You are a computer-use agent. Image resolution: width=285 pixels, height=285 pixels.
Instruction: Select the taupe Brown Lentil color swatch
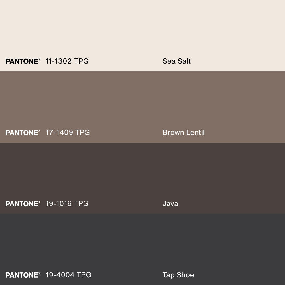pyautogui.click(x=142, y=100)
